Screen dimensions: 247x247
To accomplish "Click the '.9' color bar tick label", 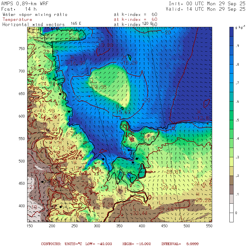I will (237, 46).
